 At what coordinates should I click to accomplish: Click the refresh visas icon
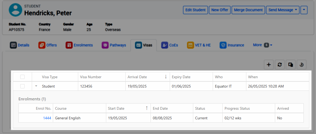[x=280, y=65]
